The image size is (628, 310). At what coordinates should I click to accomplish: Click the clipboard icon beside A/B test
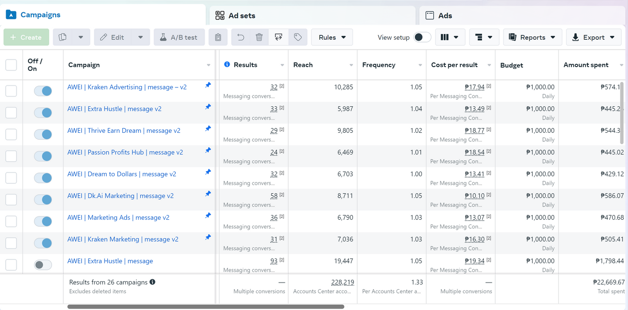pos(218,37)
